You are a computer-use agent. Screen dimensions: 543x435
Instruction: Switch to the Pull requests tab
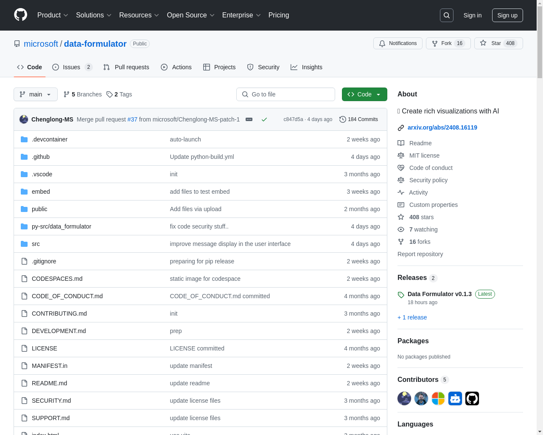pyautogui.click(x=126, y=67)
